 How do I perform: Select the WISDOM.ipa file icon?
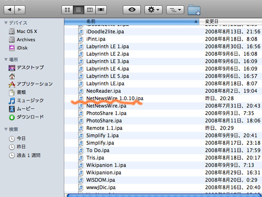point(81,180)
